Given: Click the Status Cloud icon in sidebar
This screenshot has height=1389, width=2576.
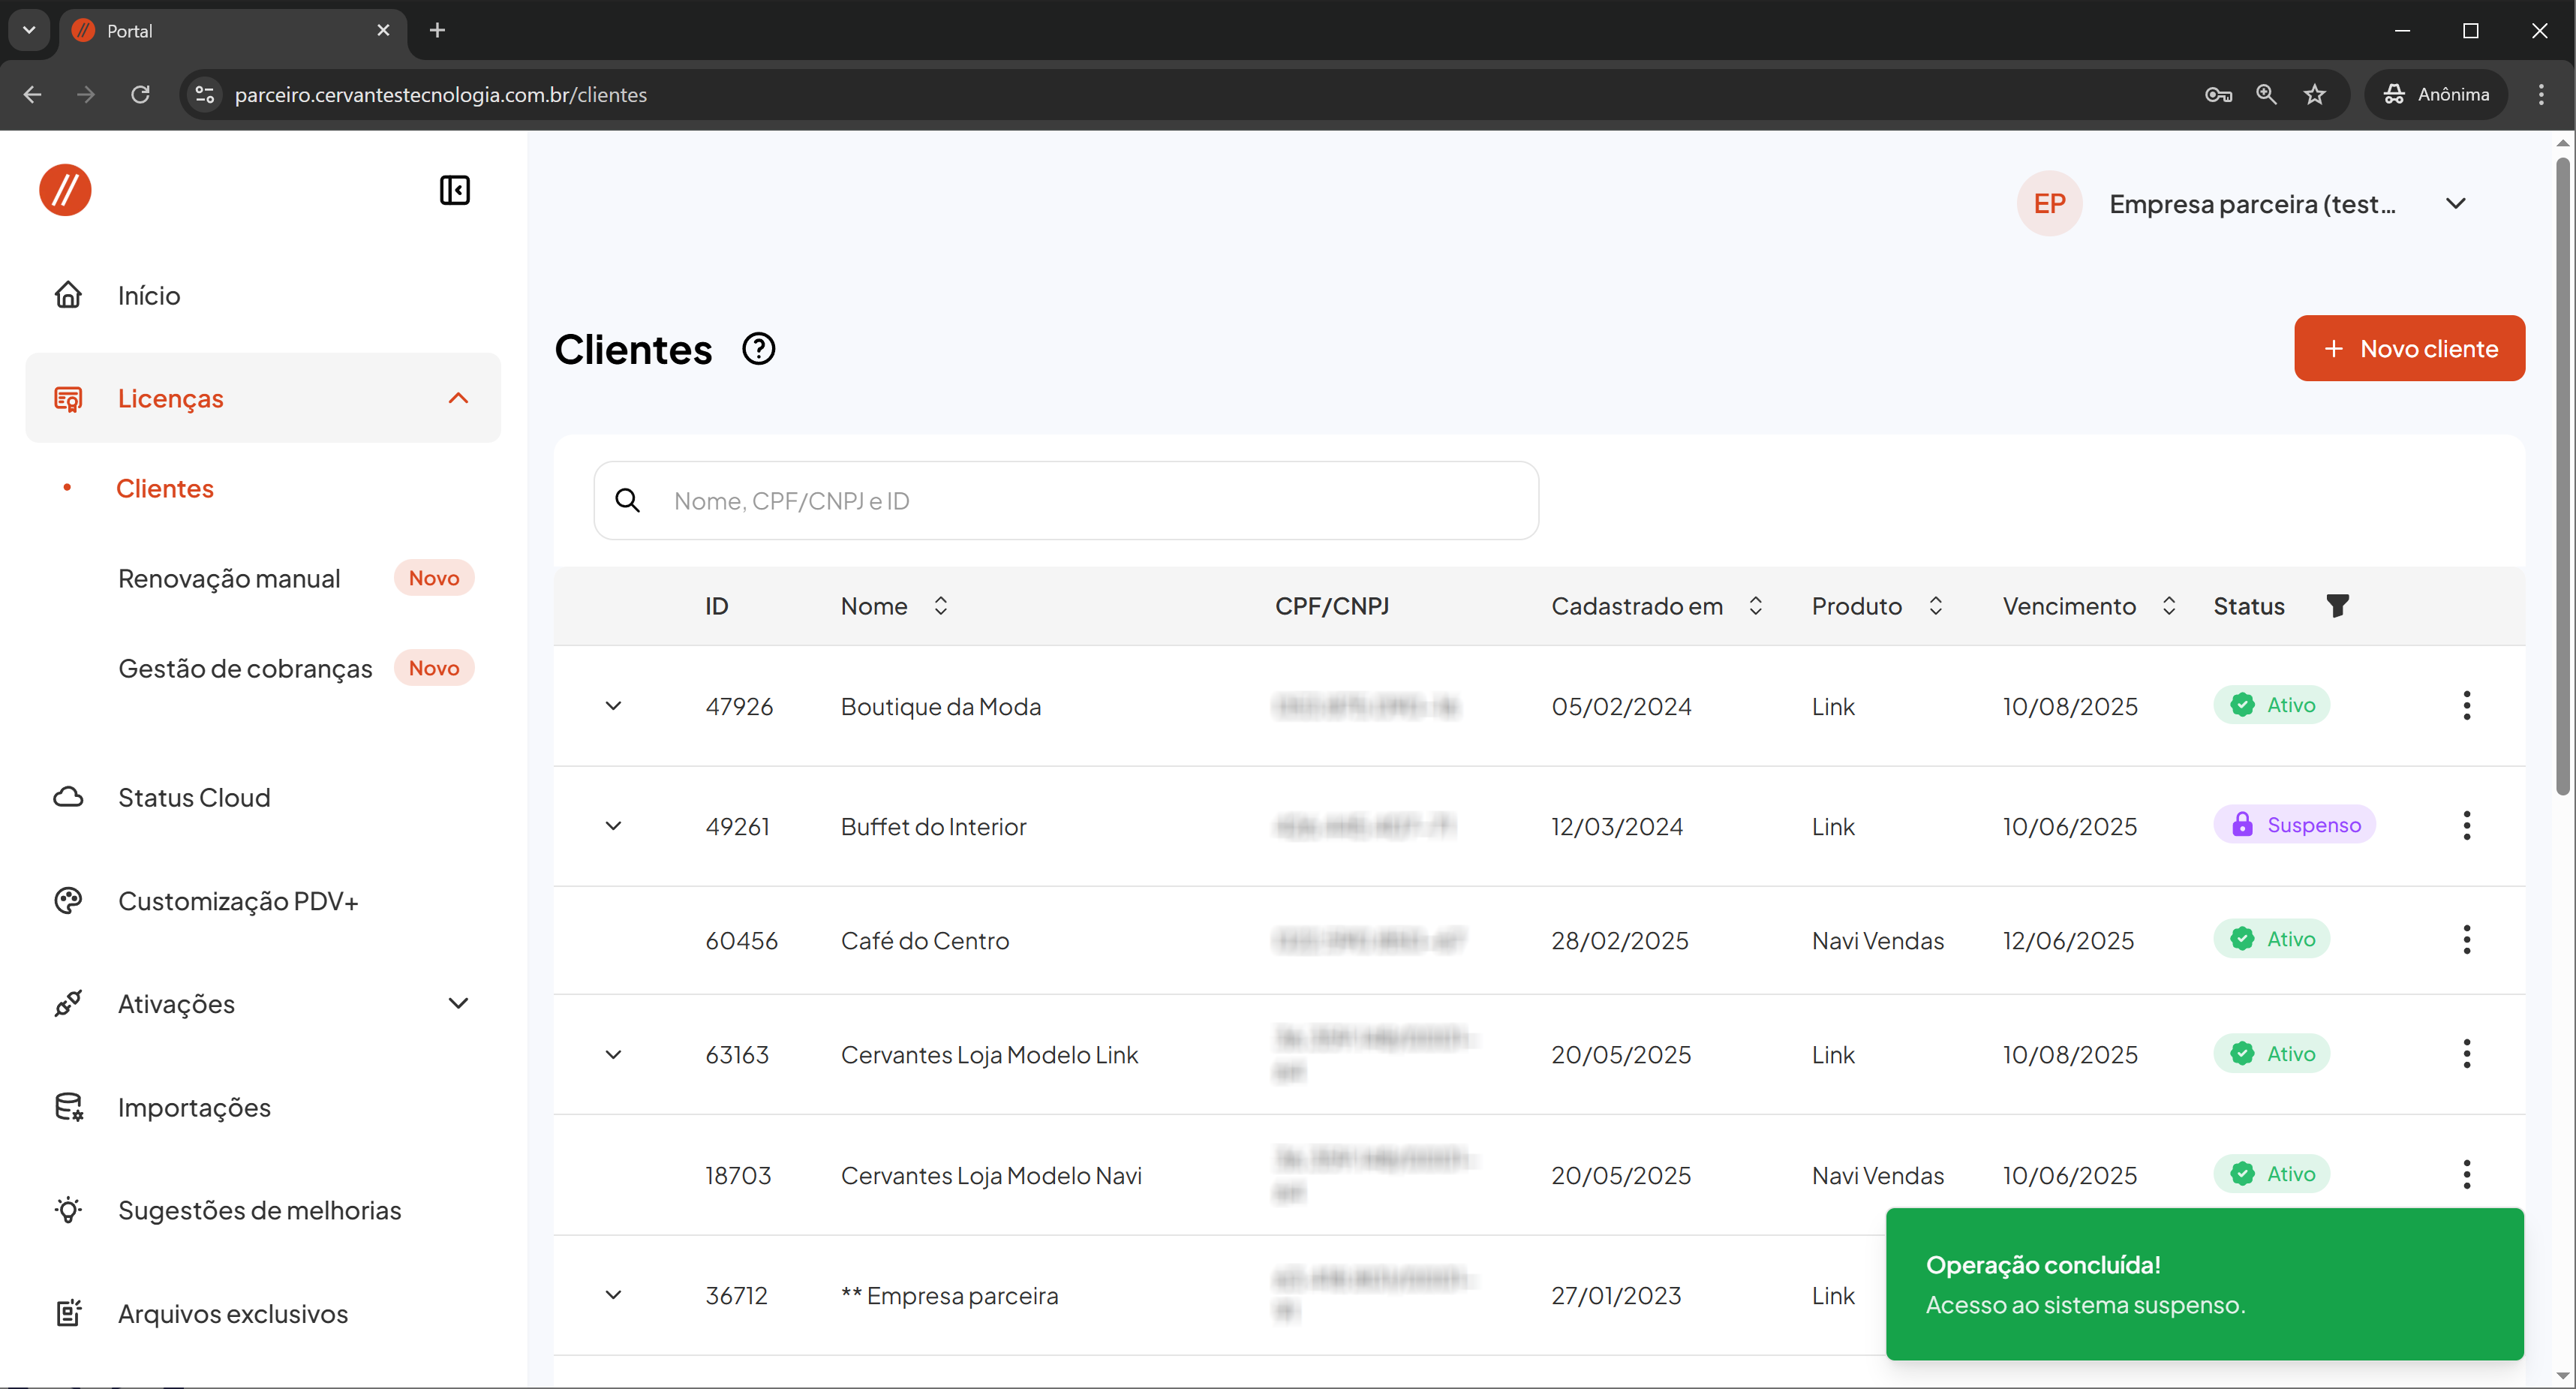Looking at the screenshot, I should pos(68,797).
